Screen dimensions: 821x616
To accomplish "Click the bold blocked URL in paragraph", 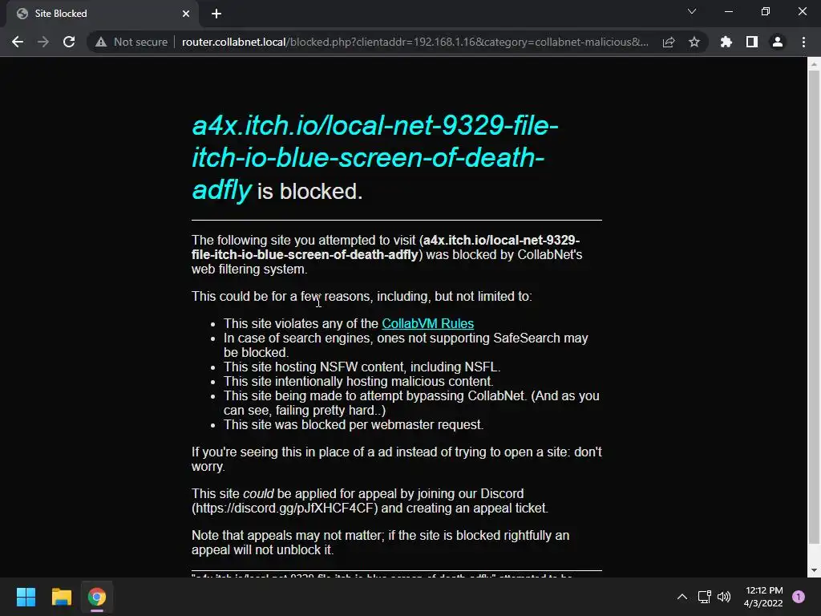I will 386,247.
